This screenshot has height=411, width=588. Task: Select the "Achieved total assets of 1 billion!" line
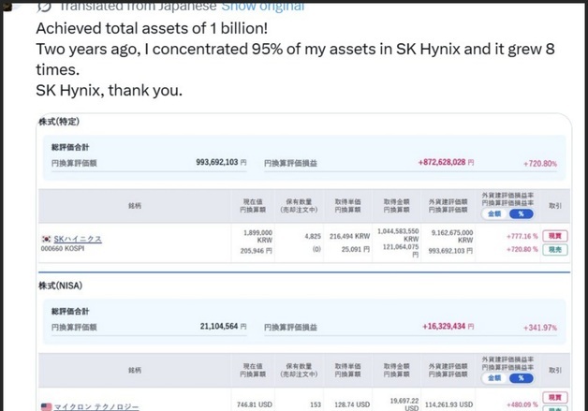click(x=152, y=28)
